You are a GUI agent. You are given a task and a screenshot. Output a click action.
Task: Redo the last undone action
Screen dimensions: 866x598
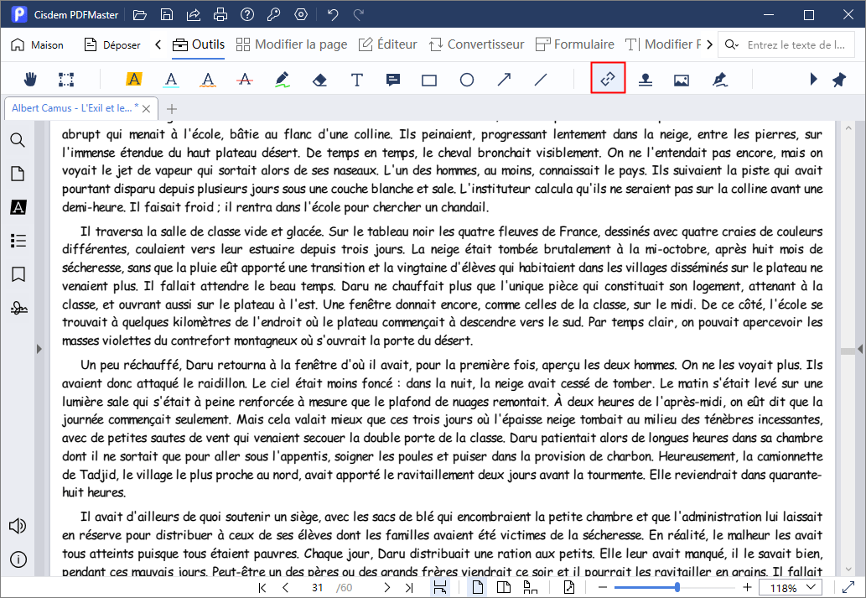pos(359,15)
